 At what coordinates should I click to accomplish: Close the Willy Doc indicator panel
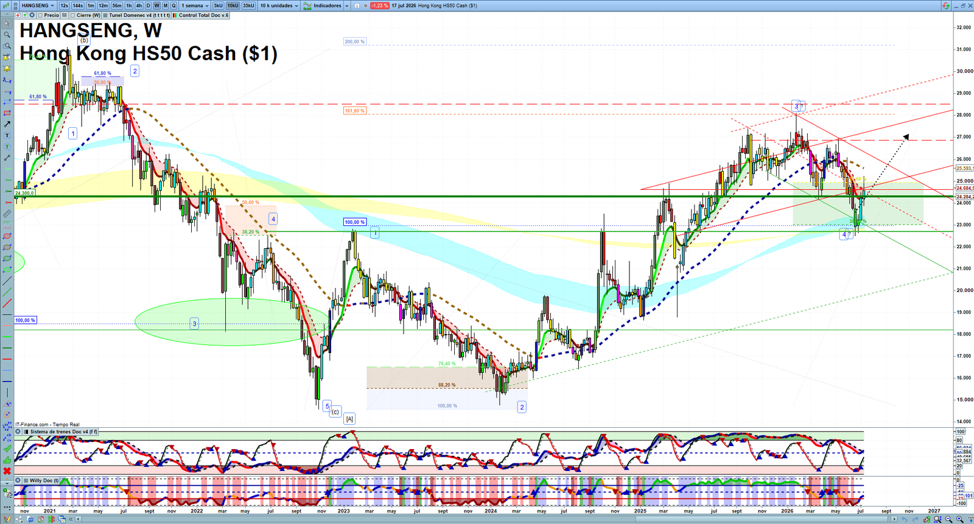18,480
